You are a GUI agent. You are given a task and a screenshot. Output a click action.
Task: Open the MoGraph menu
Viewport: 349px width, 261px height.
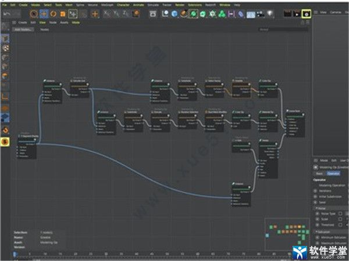pos(107,5)
